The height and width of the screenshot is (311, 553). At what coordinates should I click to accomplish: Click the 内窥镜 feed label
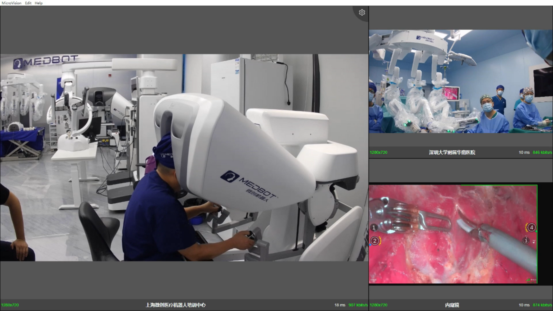point(452,305)
